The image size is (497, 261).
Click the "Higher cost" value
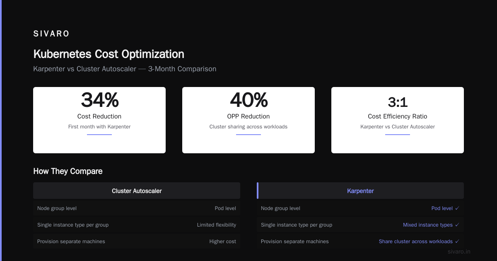(x=223, y=242)
